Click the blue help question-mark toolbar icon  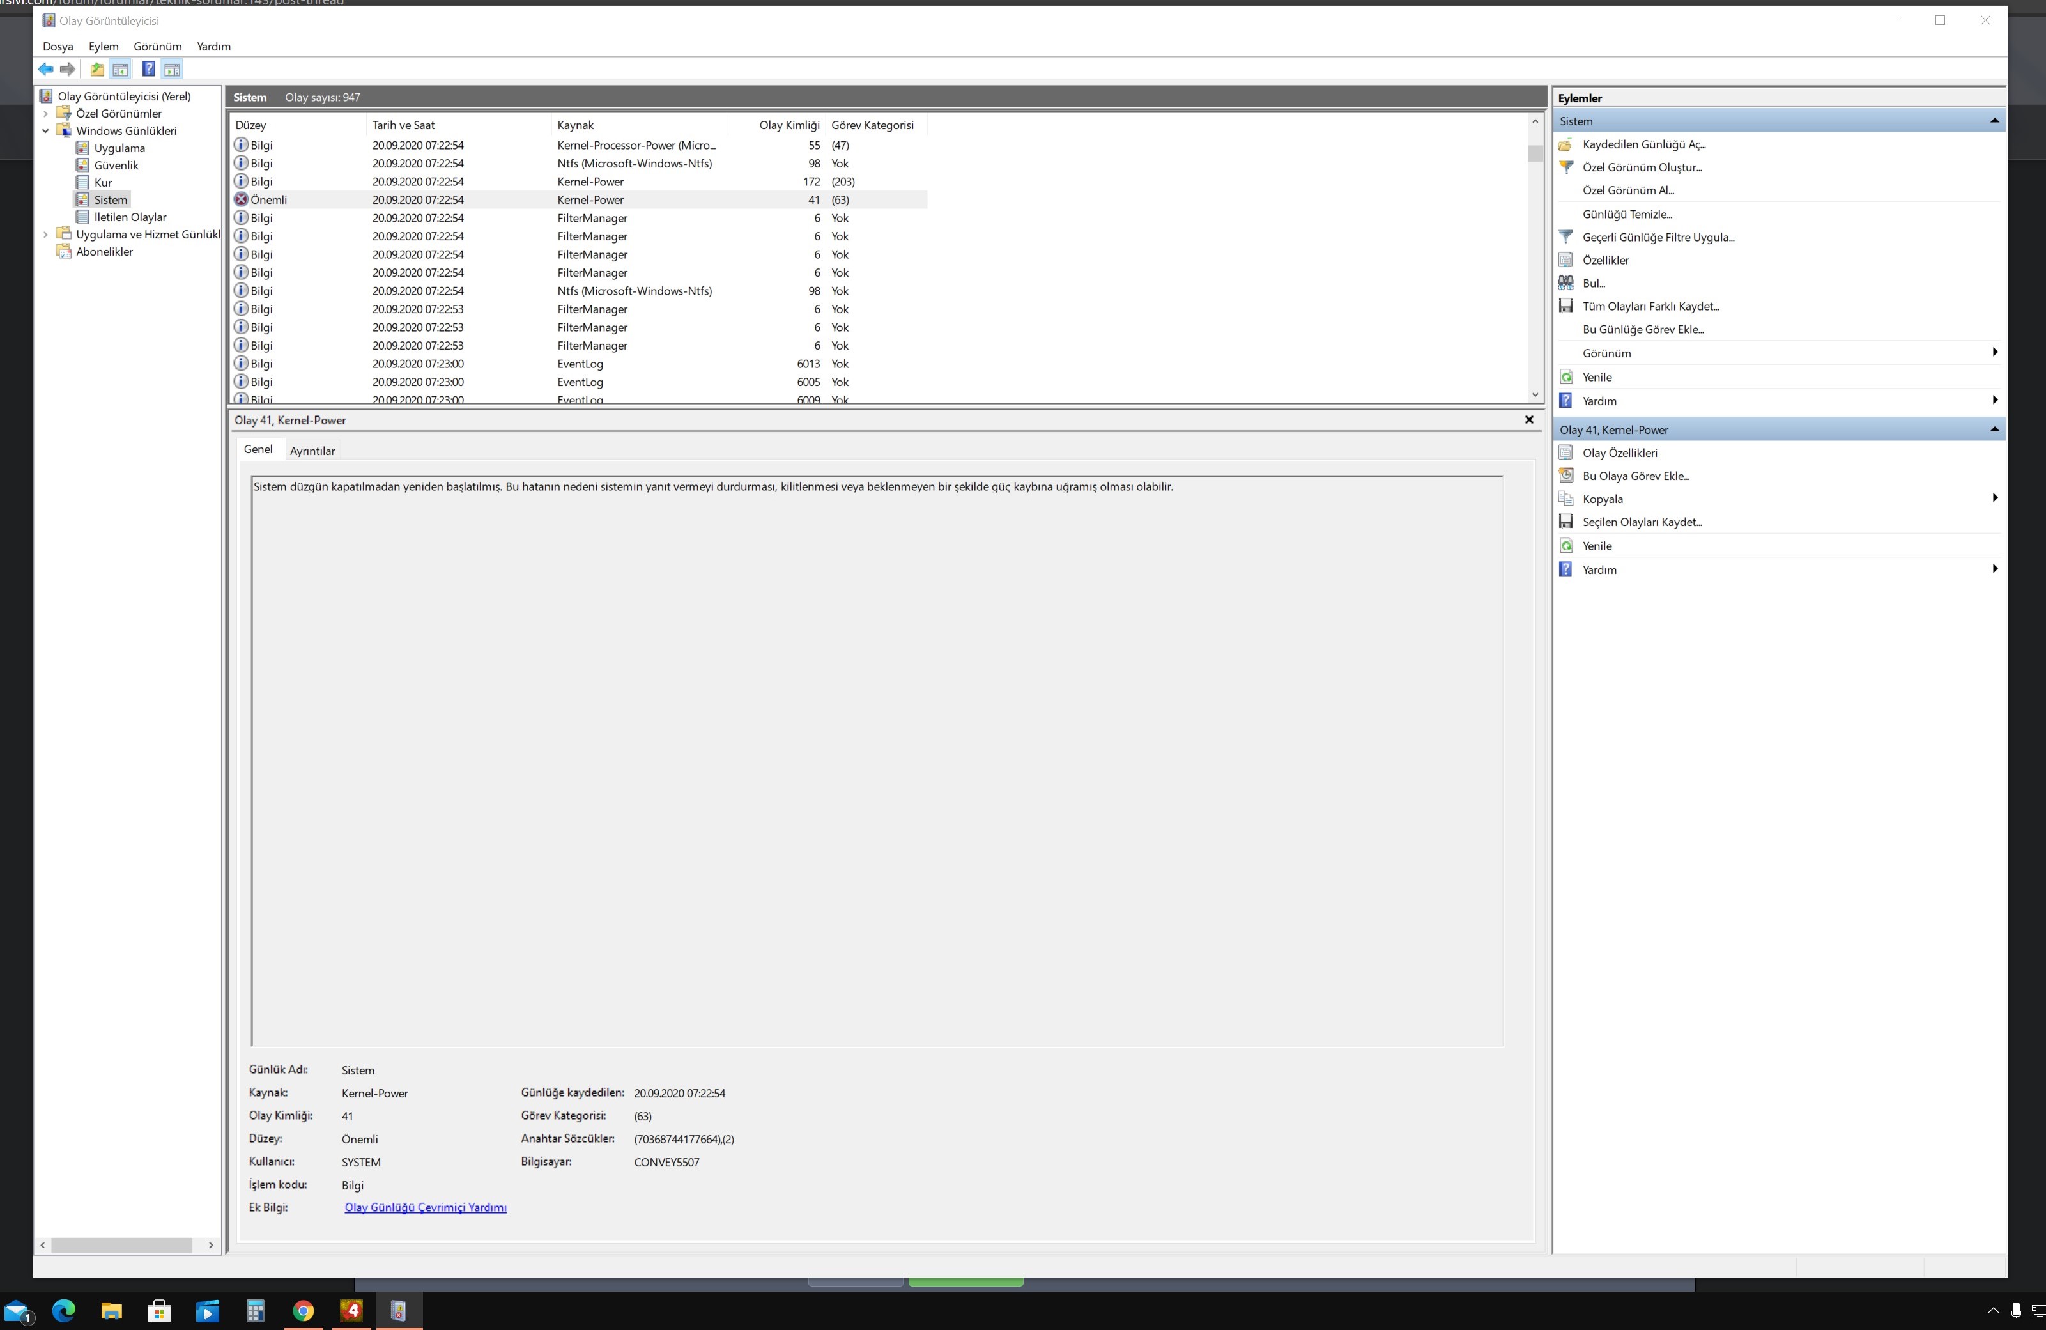149,70
